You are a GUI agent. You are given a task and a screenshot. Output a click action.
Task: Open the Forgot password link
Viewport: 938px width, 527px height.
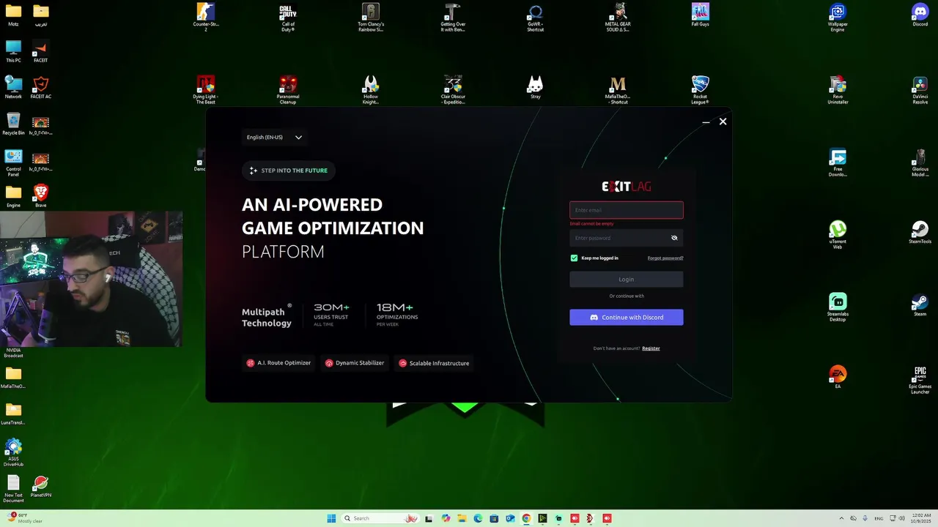click(x=665, y=258)
